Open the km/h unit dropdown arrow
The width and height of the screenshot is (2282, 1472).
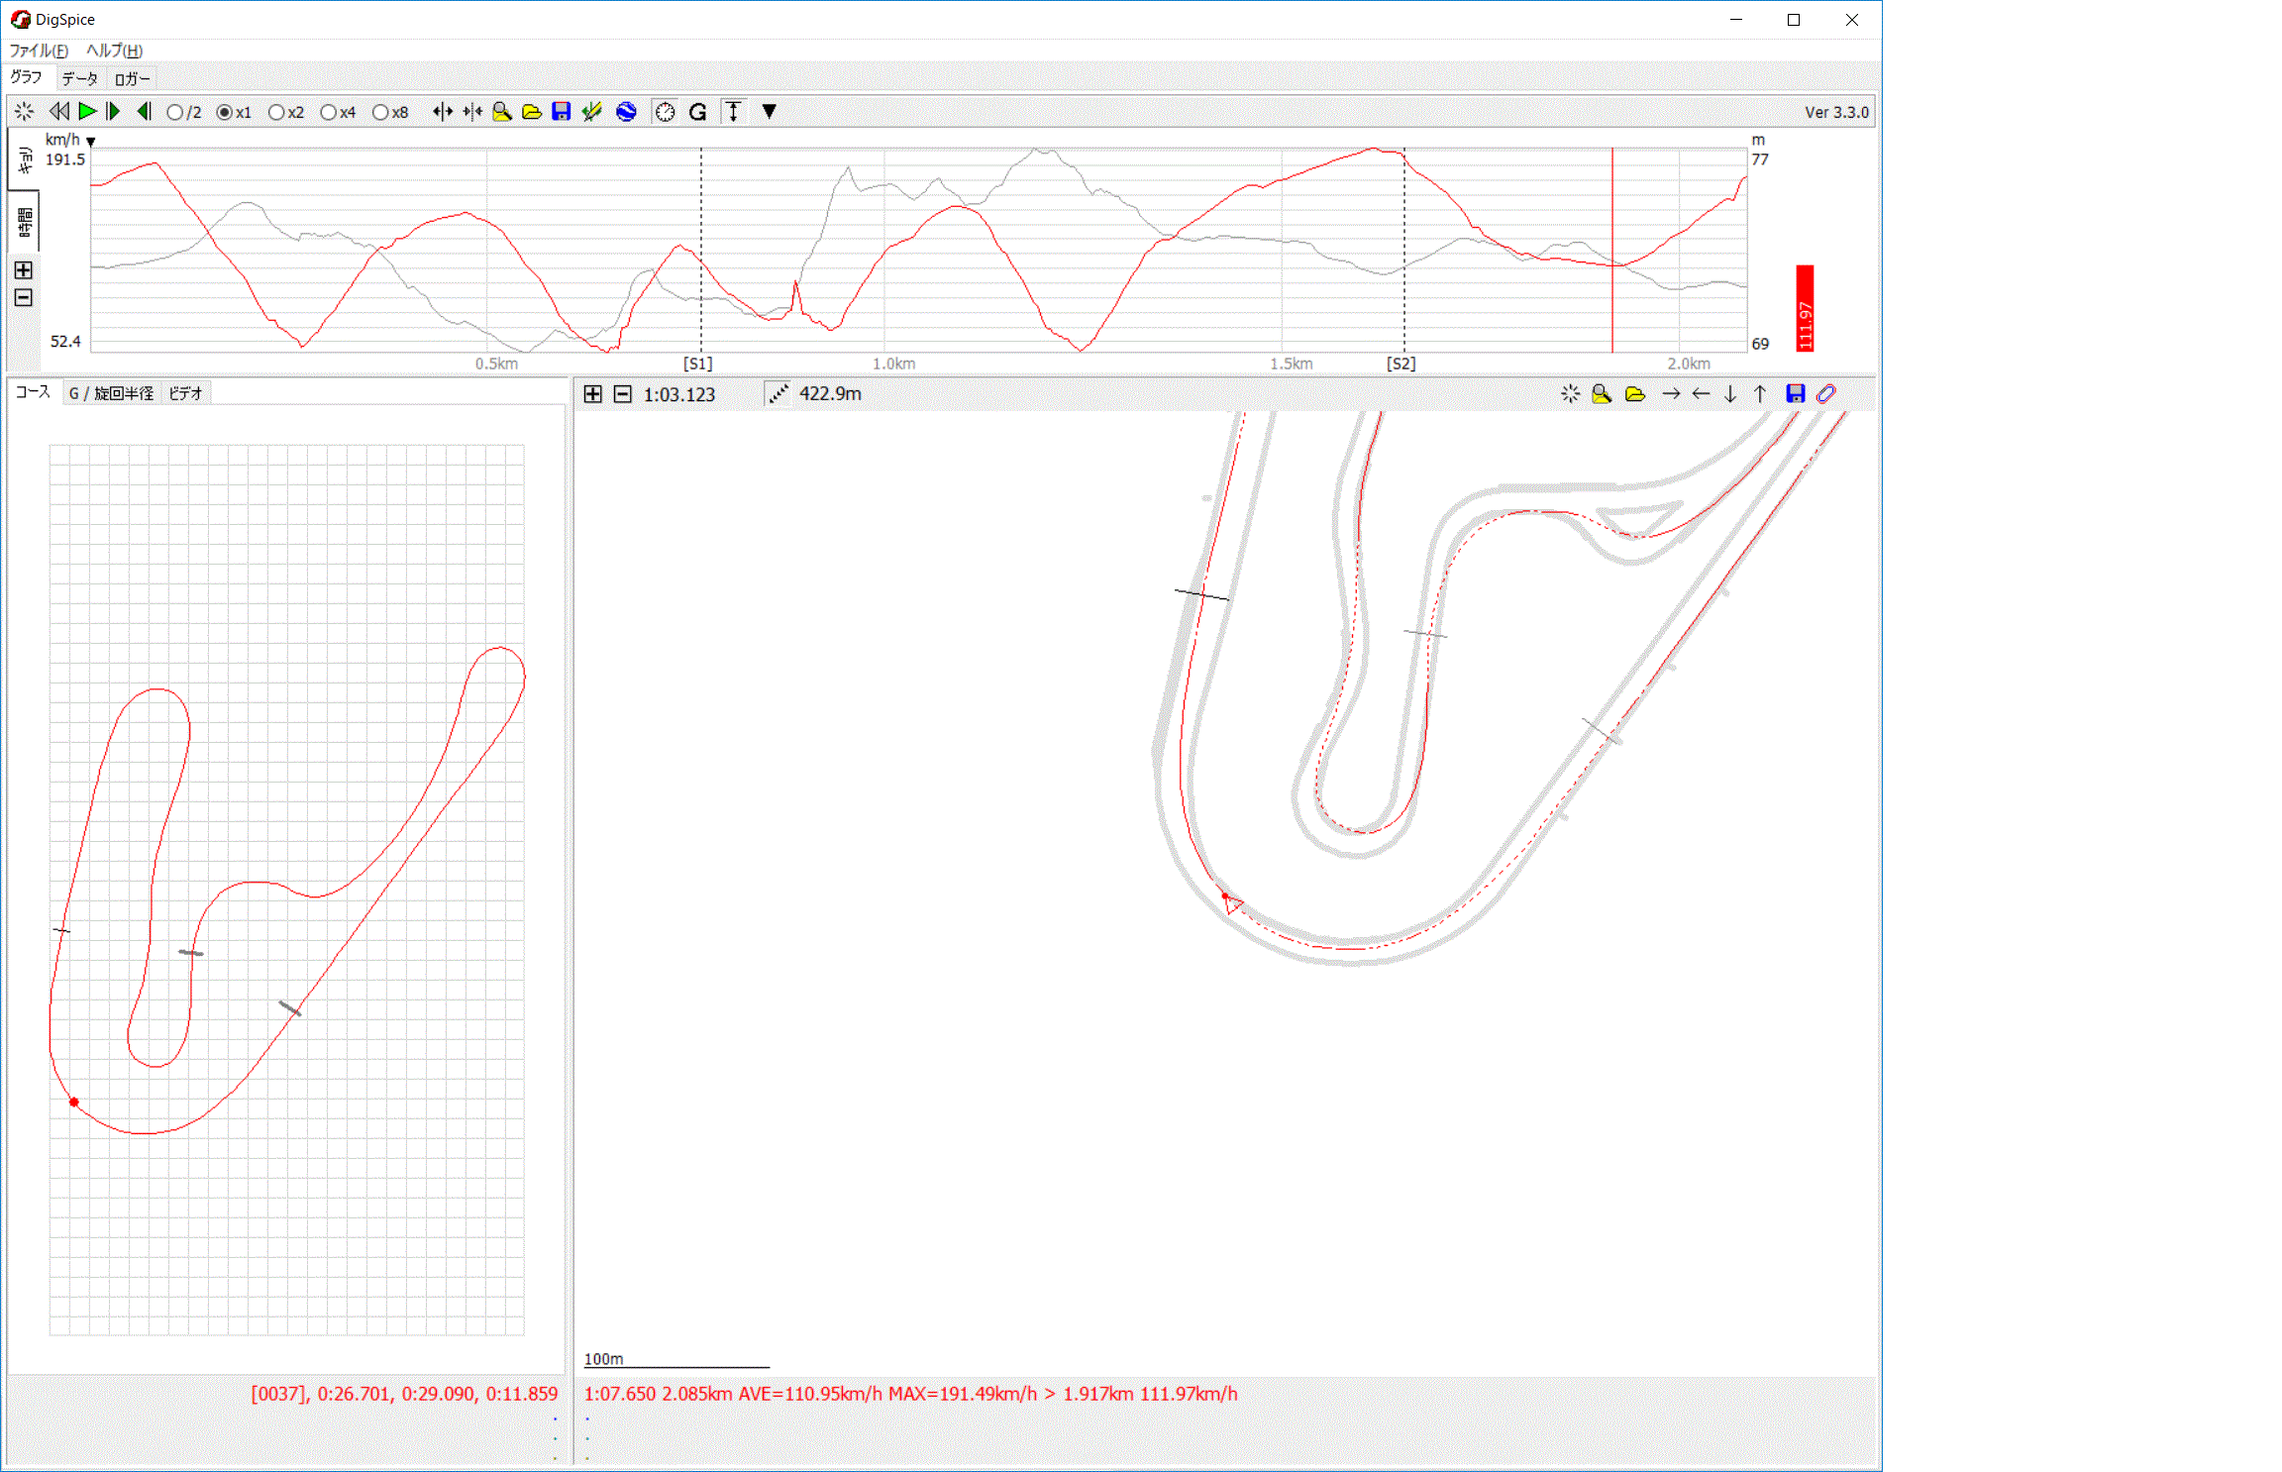tap(91, 142)
